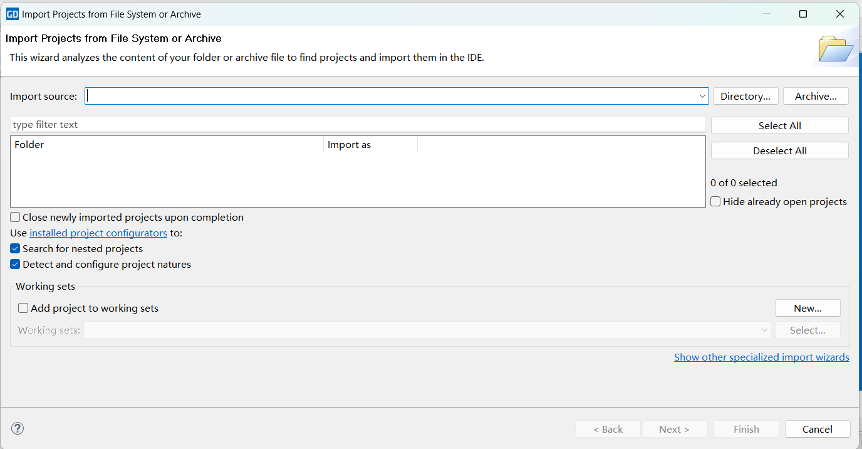
Task: Click the GD application icon in title bar
Action: pos(12,14)
